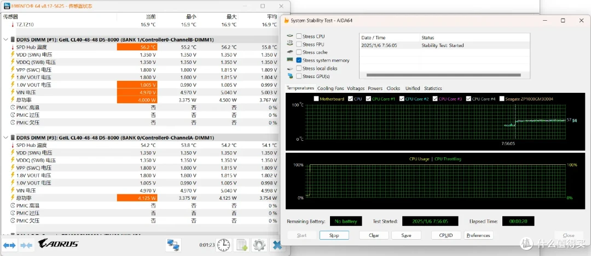Stop the AIDA64 stability test
Viewport: 591px width, 256px height.
coord(334,235)
